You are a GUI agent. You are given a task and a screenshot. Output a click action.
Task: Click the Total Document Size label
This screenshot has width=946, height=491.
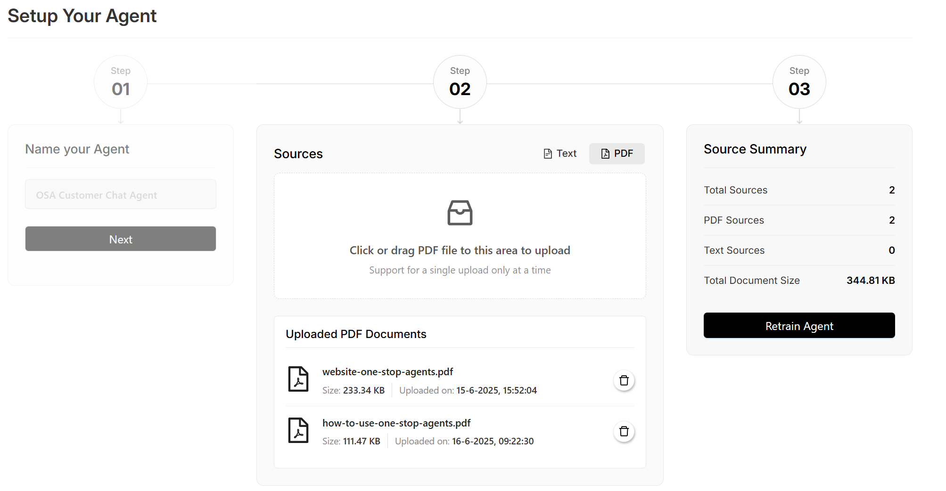pos(752,281)
